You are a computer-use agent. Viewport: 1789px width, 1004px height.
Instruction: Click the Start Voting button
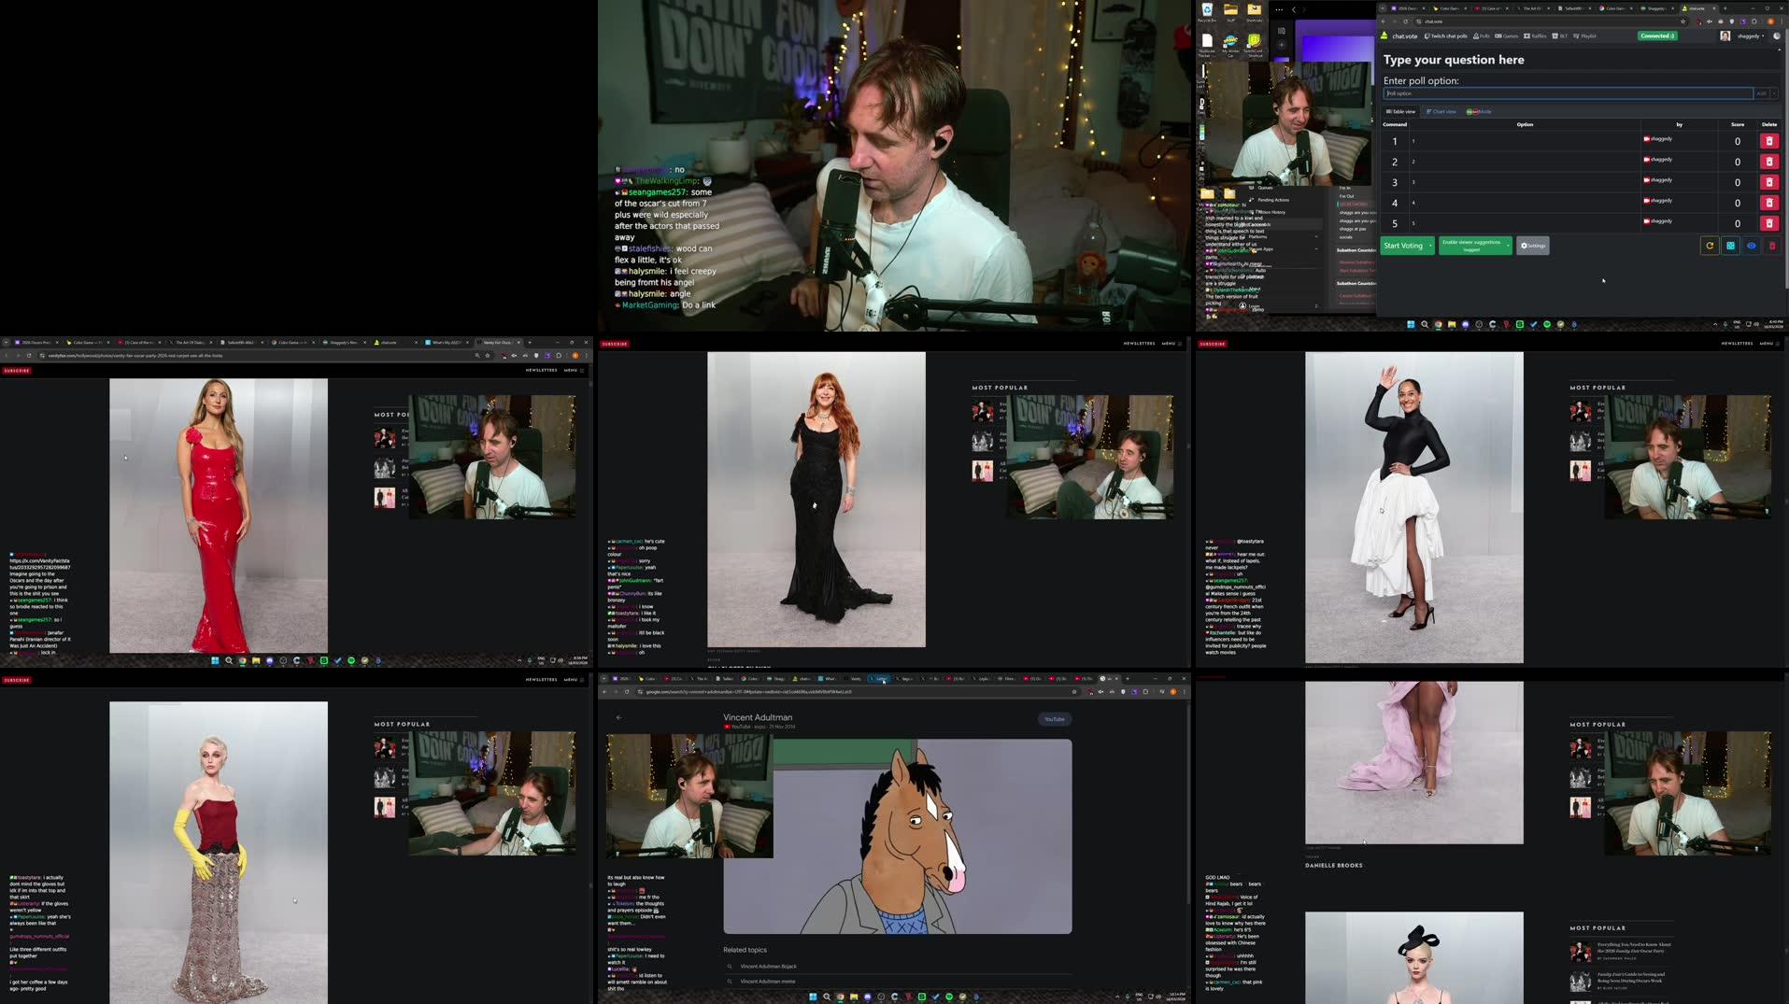(1403, 246)
